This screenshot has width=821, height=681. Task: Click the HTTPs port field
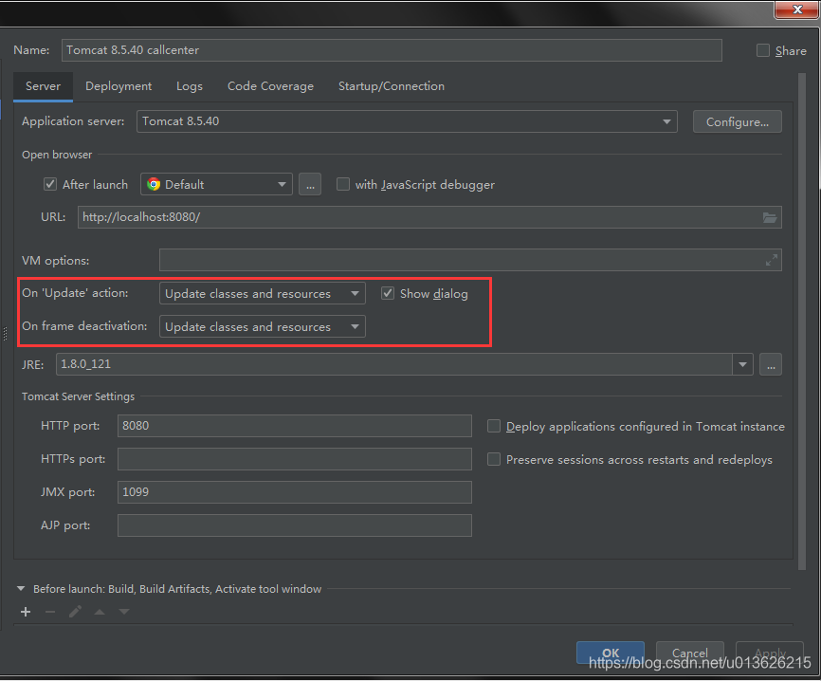coord(294,459)
